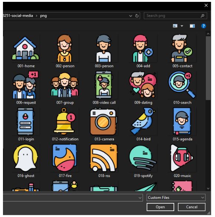Viewport: 215px width, 217px height.
Task: Click the Open button
Action: 160,207
